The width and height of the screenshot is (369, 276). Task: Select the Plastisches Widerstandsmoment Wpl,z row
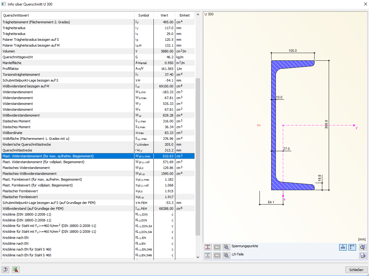98,168
